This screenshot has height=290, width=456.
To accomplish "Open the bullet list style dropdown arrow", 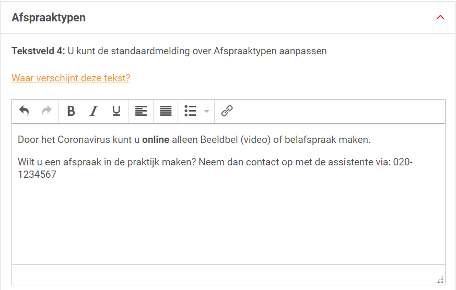I will (206, 111).
